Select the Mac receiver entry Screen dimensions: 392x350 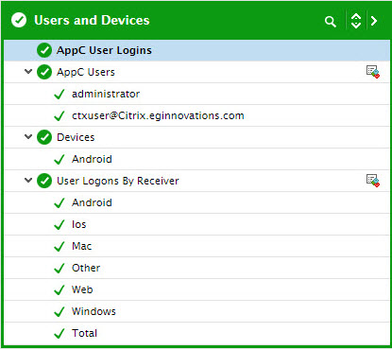coord(81,246)
